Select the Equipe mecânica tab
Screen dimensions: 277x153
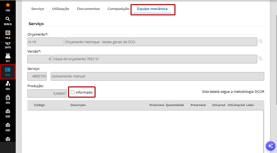(152, 9)
